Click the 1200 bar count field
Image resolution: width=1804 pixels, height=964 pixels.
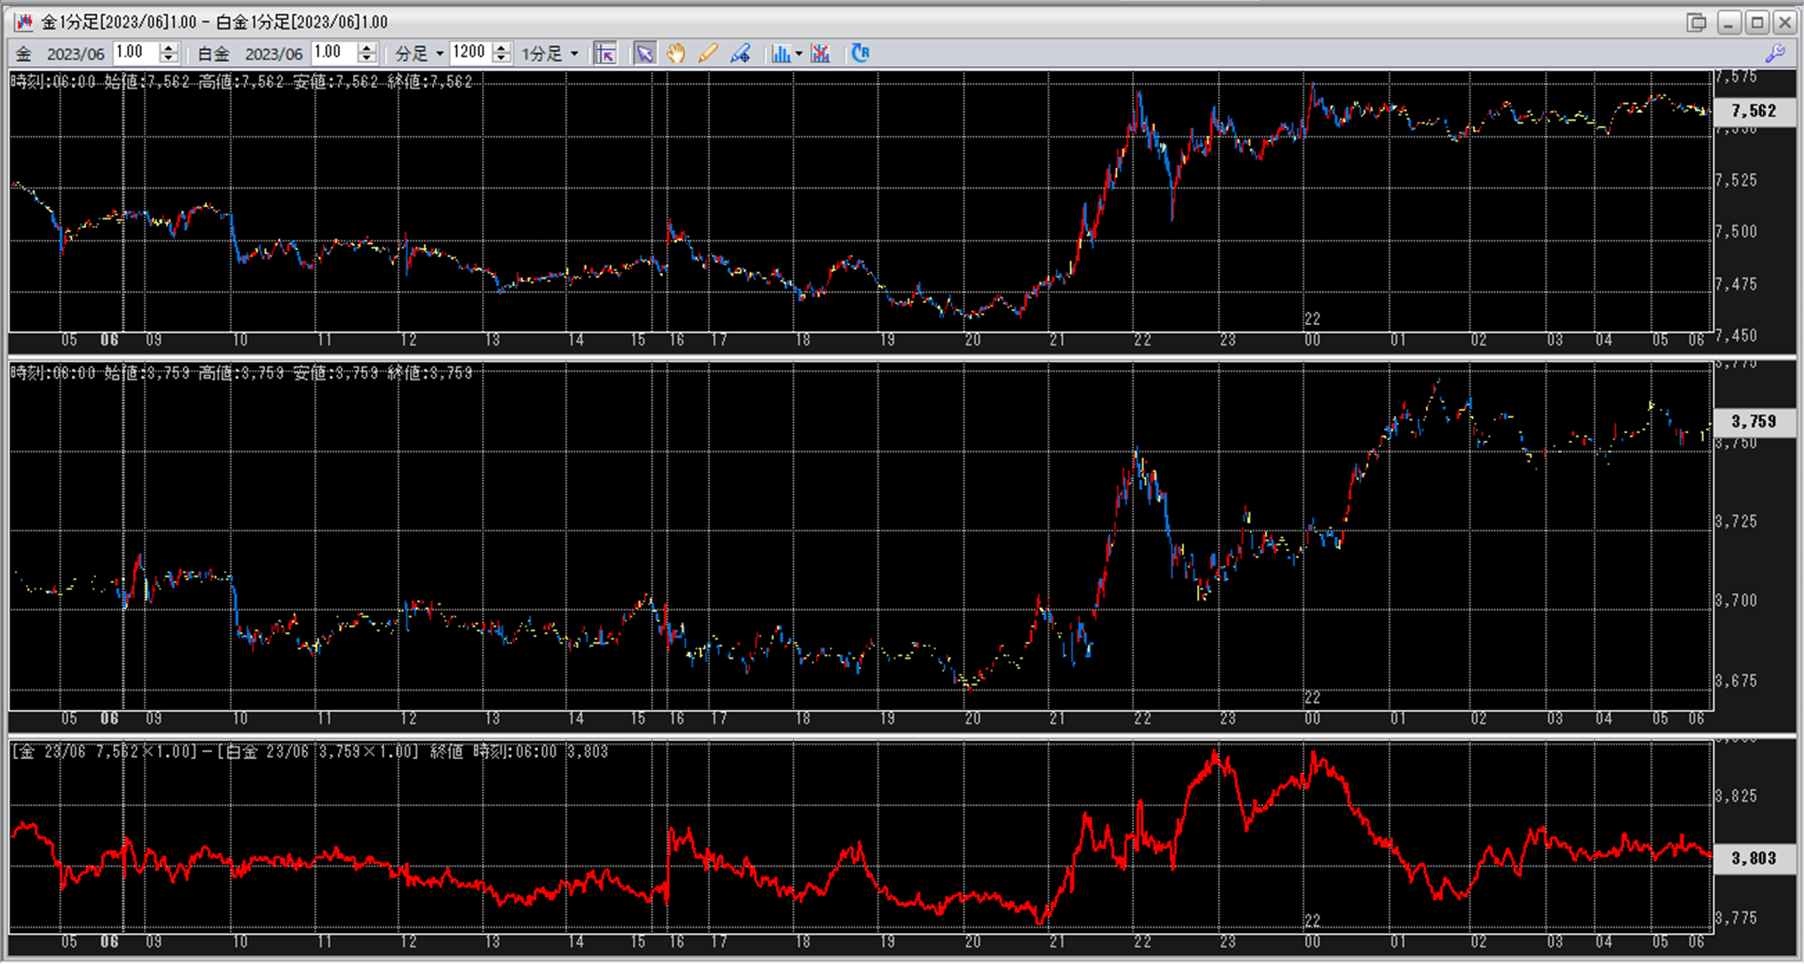click(469, 53)
